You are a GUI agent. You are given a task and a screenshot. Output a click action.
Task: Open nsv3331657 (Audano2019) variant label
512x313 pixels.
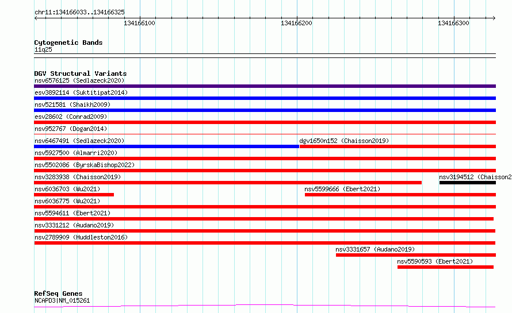tap(375, 249)
